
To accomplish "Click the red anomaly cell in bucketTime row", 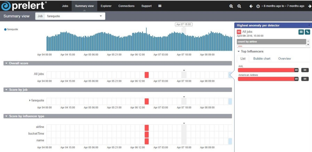I will pyautogui.click(x=147, y=134).
